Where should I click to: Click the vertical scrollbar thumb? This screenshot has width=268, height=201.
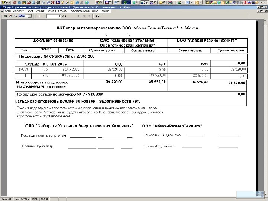[265, 23]
